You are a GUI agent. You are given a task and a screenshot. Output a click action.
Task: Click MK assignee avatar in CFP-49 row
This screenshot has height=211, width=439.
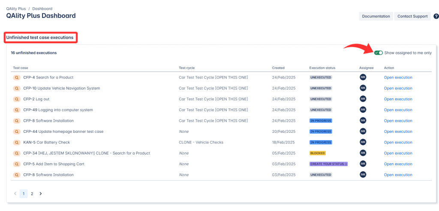click(363, 110)
